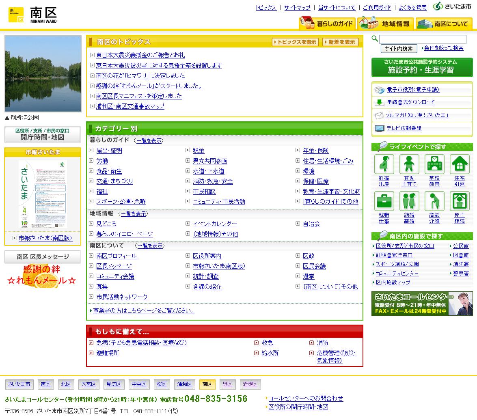Image resolution: width=477 pixels, height=420 pixels.
Task: Click the pregnancy and birth (妊娠出産) icon
Action: click(384, 164)
